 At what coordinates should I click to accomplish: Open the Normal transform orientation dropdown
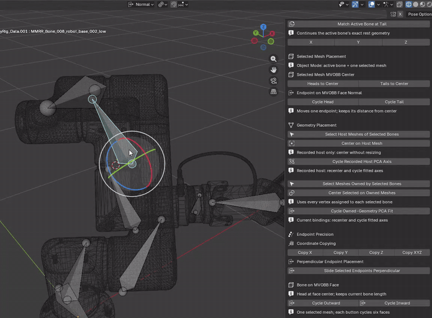[141, 4]
